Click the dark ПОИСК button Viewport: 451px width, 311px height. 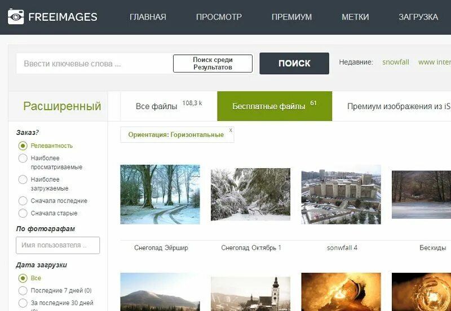[x=294, y=64]
